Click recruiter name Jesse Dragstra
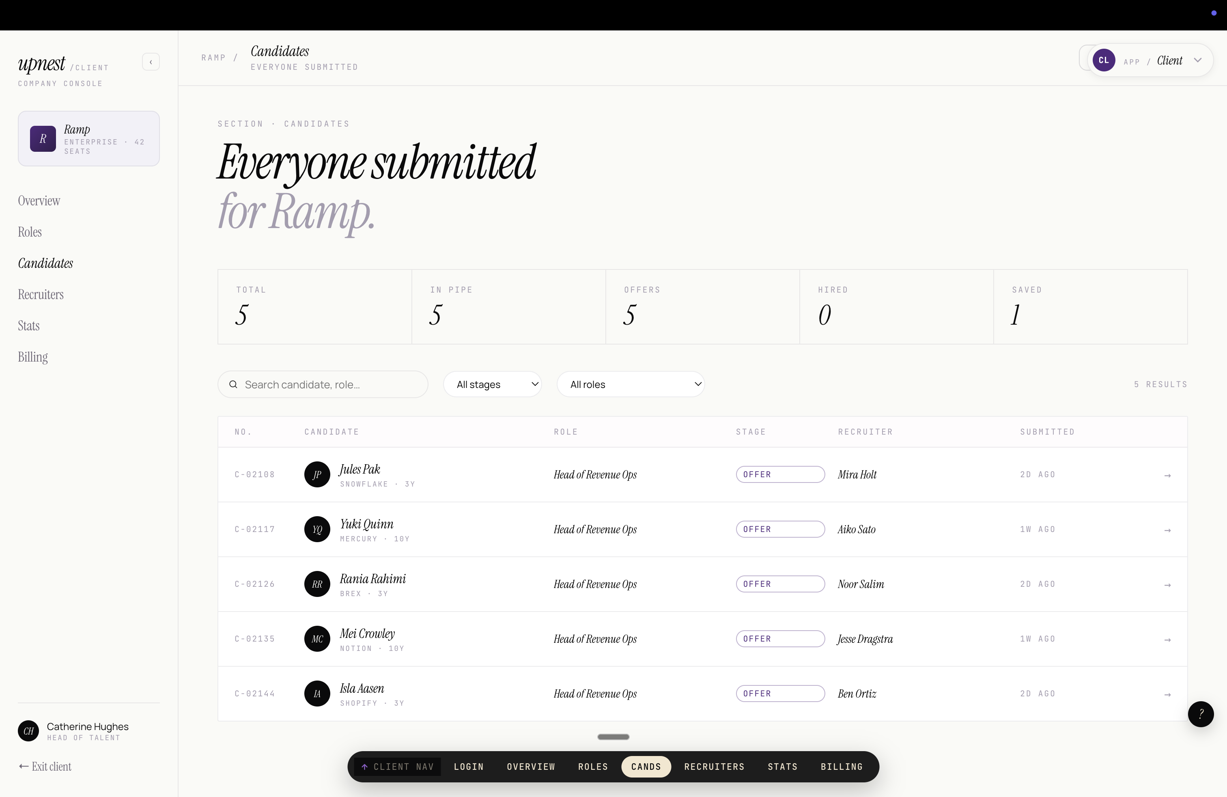This screenshot has width=1227, height=797. click(865, 639)
